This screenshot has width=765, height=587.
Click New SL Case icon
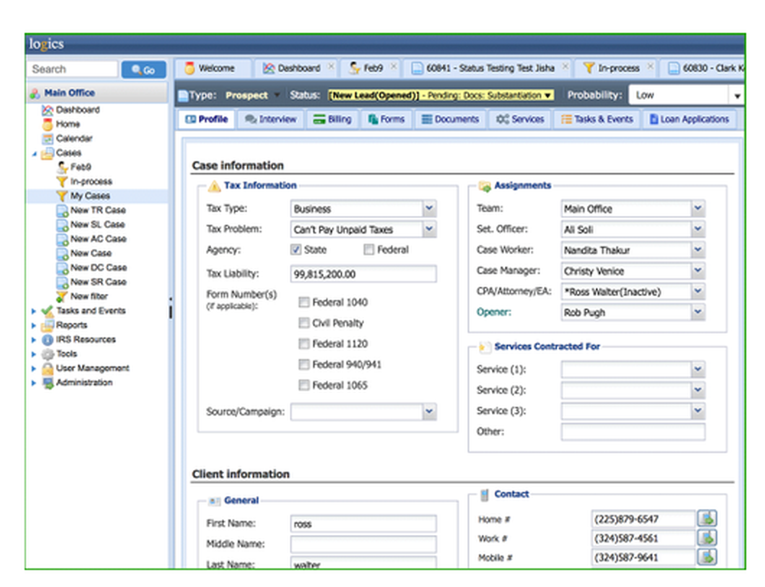61,225
